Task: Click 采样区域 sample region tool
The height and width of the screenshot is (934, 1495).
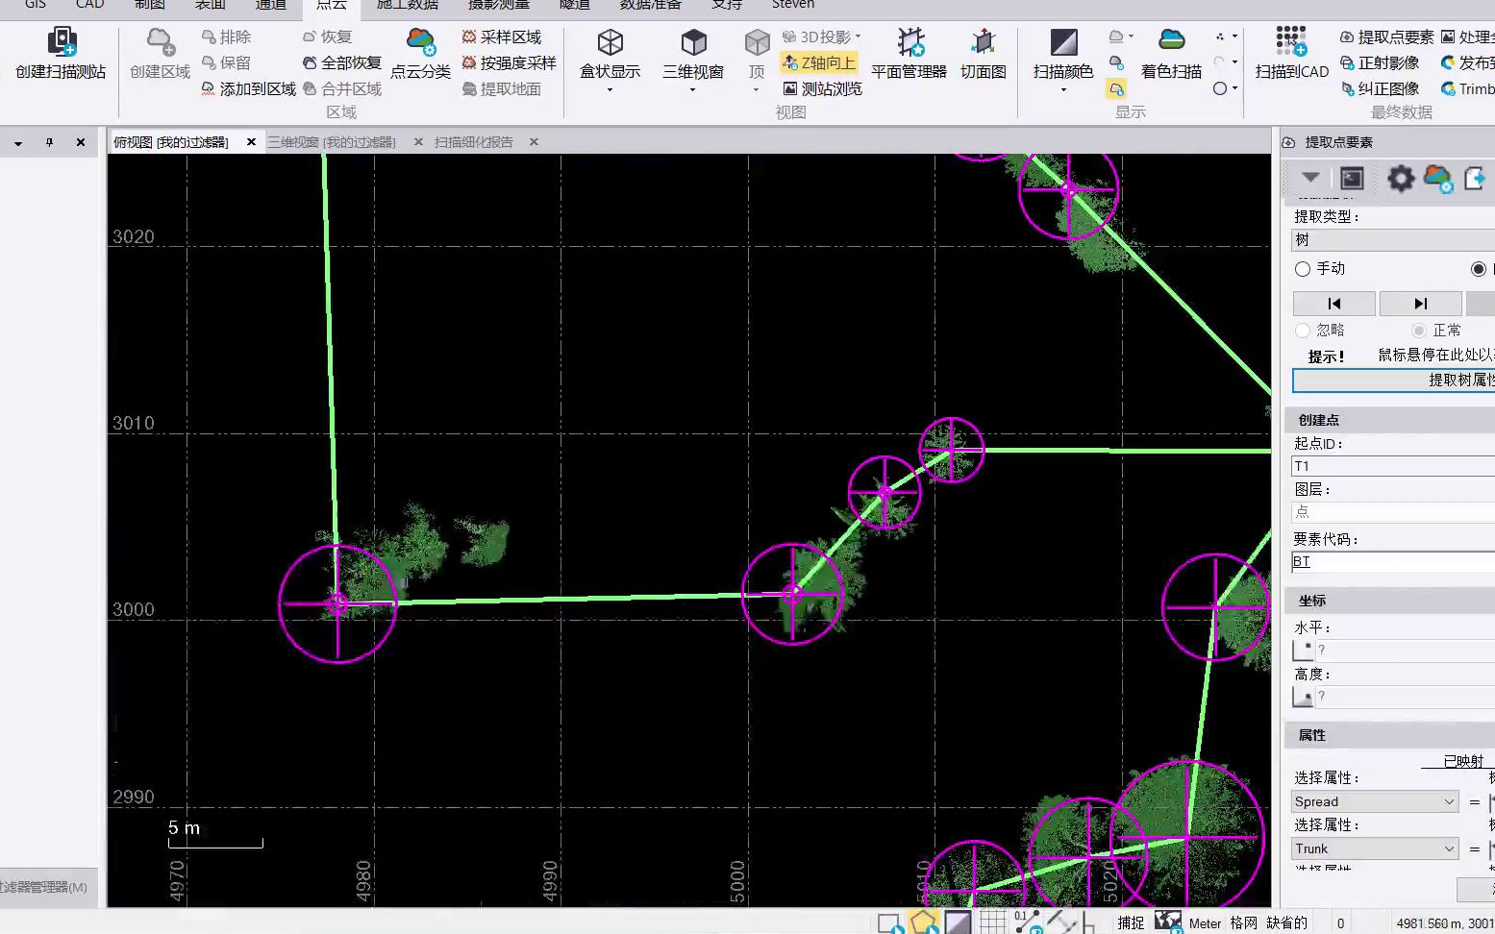Action: point(501,37)
